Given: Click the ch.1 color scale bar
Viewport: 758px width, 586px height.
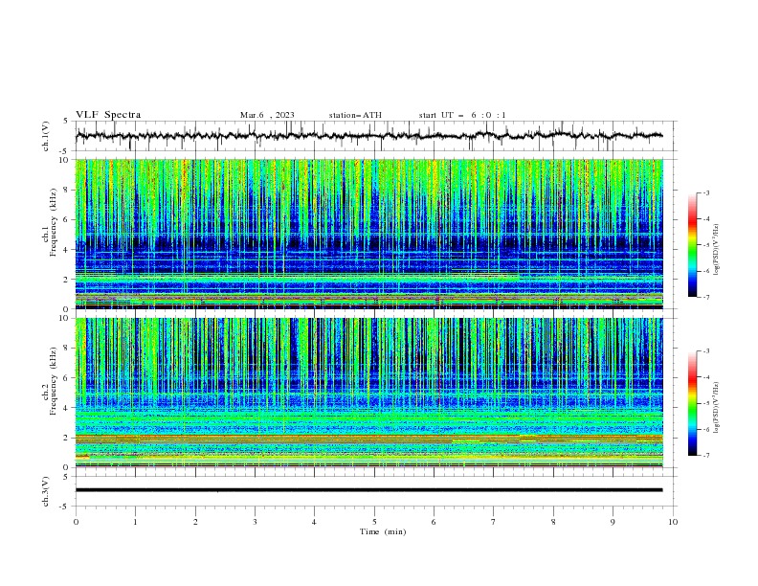Looking at the screenshot, I should [693, 245].
